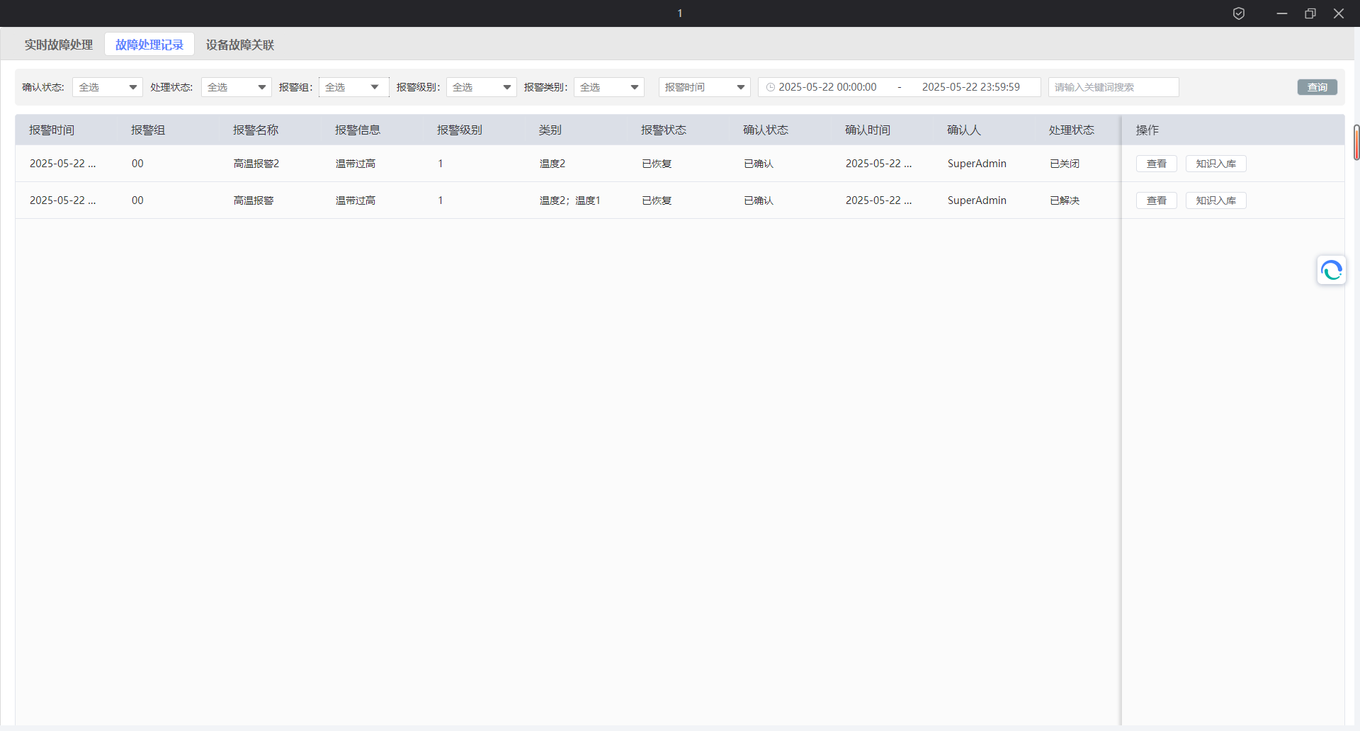Open the 报警级别 dropdown list
1360x731 pixels.
tap(481, 87)
